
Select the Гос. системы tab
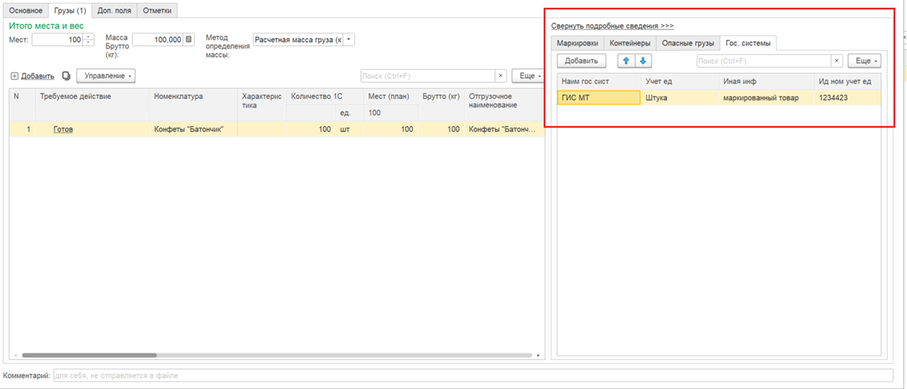pyautogui.click(x=748, y=43)
